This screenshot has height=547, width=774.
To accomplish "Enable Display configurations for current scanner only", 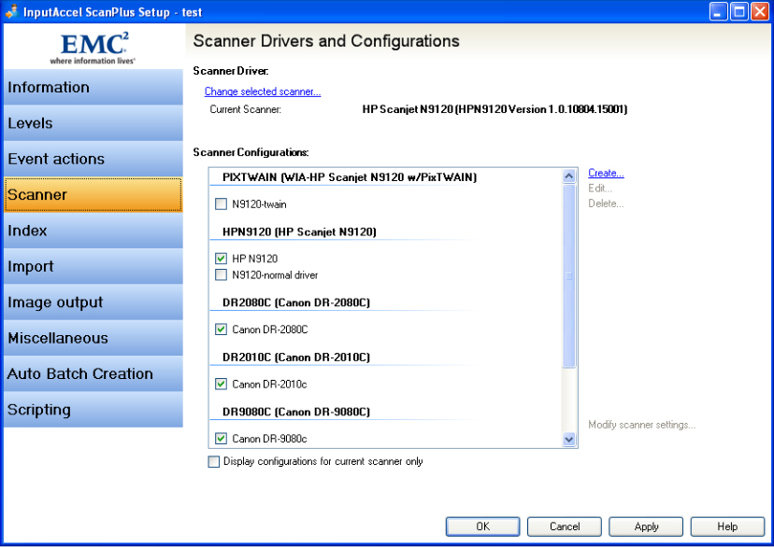I will tap(214, 462).
